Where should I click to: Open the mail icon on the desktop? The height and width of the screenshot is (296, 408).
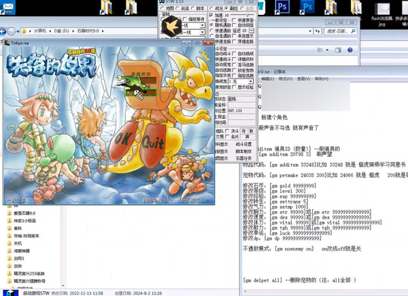point(7,7)
